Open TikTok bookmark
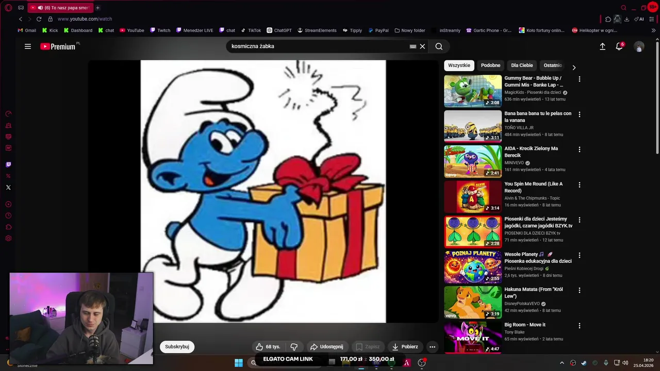Screen dimensions: 660x371 (251, 30)
